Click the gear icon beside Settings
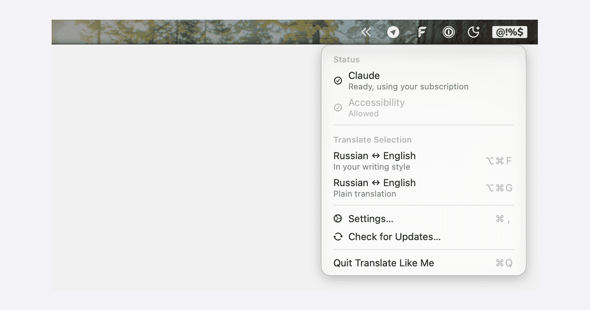This screenshot has width=590, height=310. pos(338,218)
